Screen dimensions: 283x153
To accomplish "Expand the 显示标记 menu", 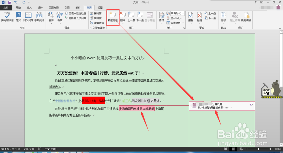I will point(175,18).
